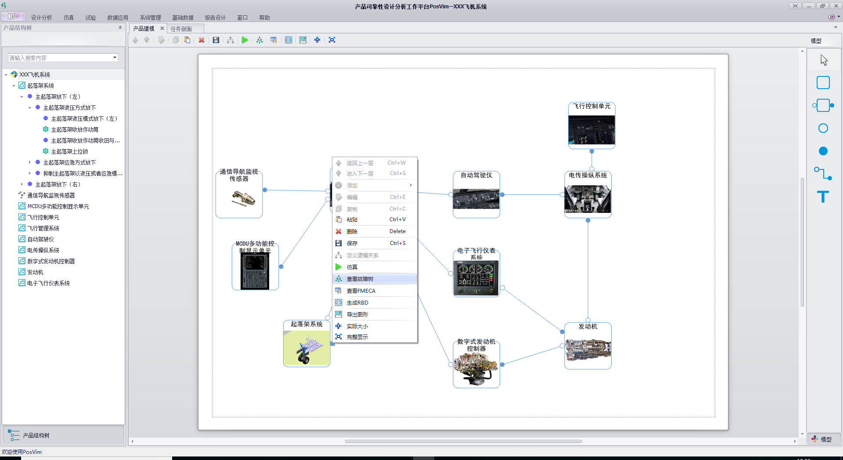
Task: Click the 发动机 engine node thumbnail on the canvas
Action: pyautogui.click(x=587, y=347)
